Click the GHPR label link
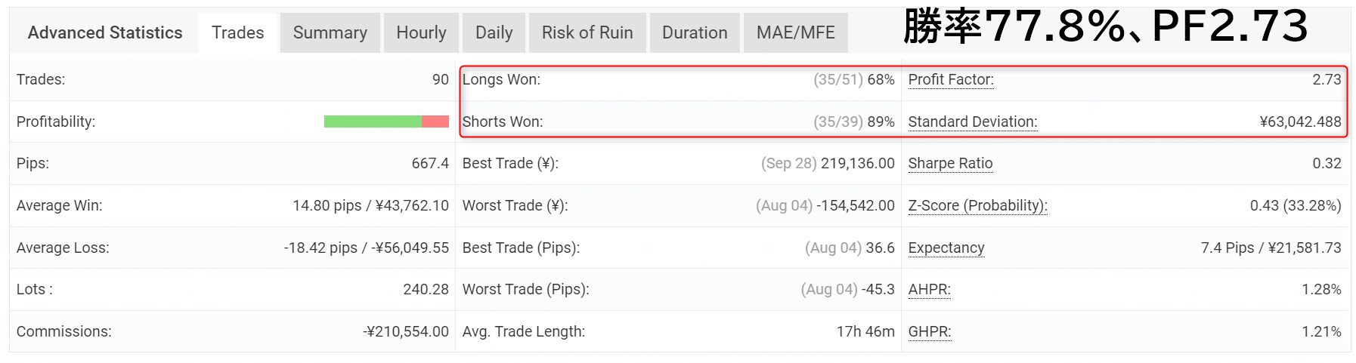This screenshot has width=1356, height=363. 929,331
